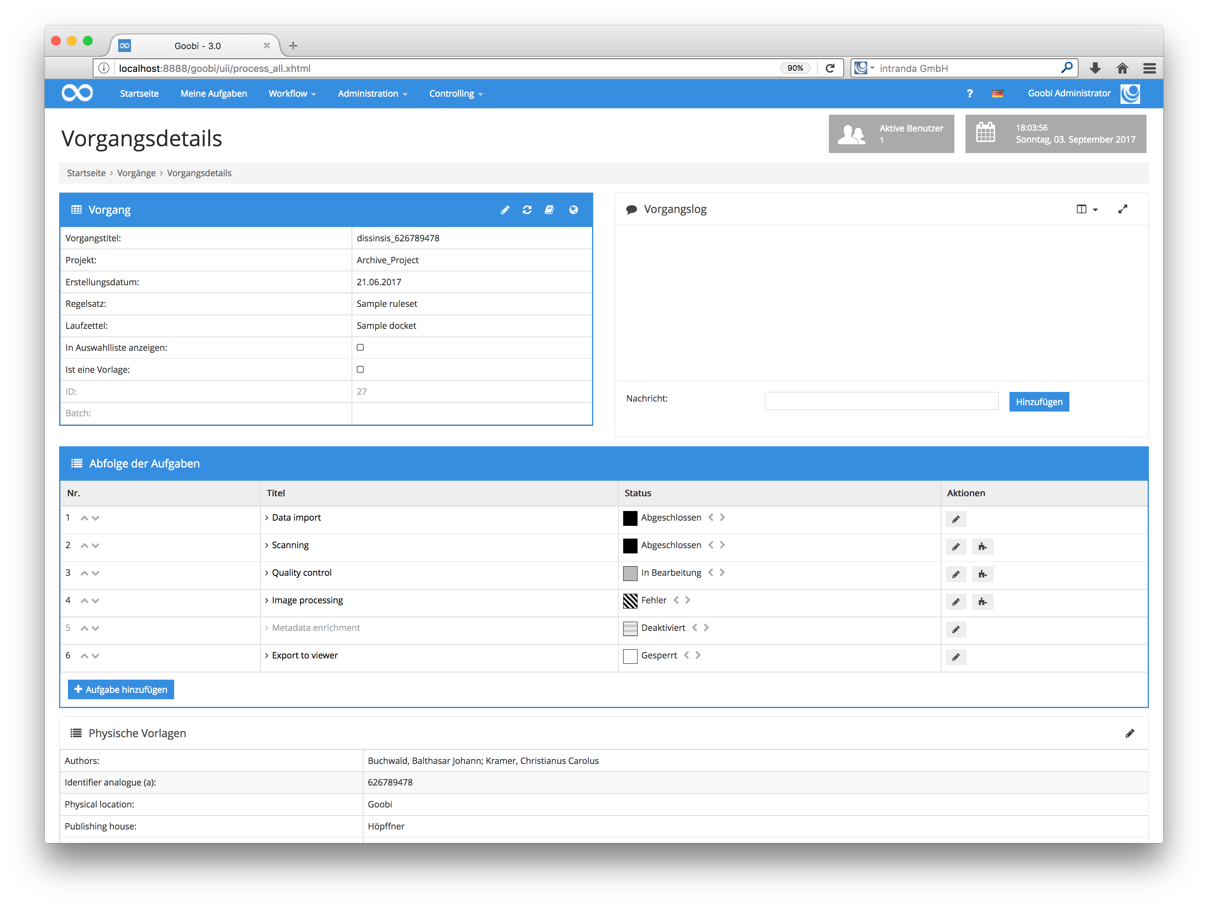Screen dimensions: 1208x907
Task: Move Data import task down
Action: [95, 518]
